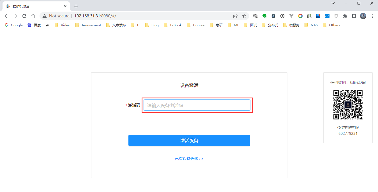Click the Evernote elephant extension icon

click(x=264, y=16)
